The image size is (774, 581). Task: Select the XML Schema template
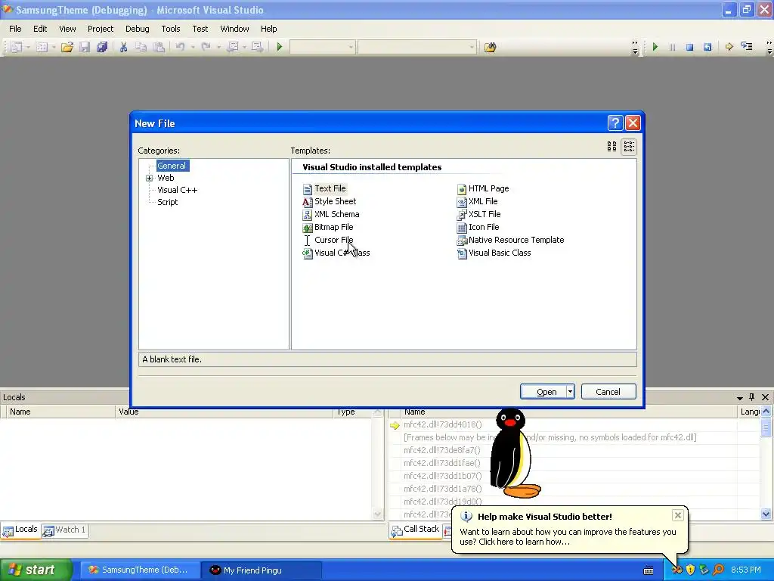tap(331, 214)
